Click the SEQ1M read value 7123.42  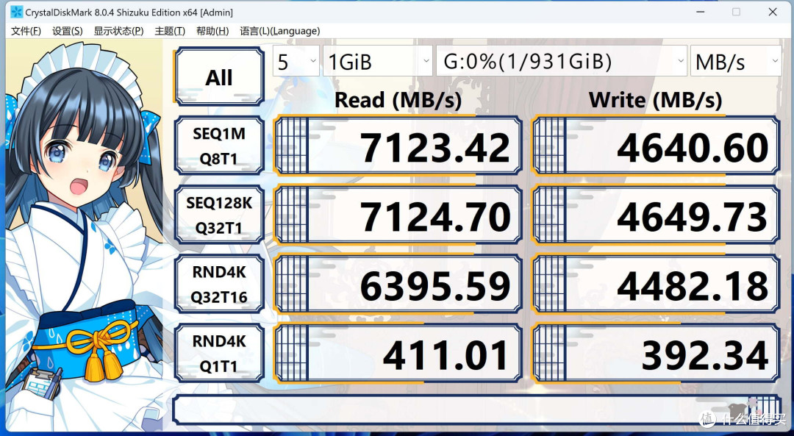[398, 146]
